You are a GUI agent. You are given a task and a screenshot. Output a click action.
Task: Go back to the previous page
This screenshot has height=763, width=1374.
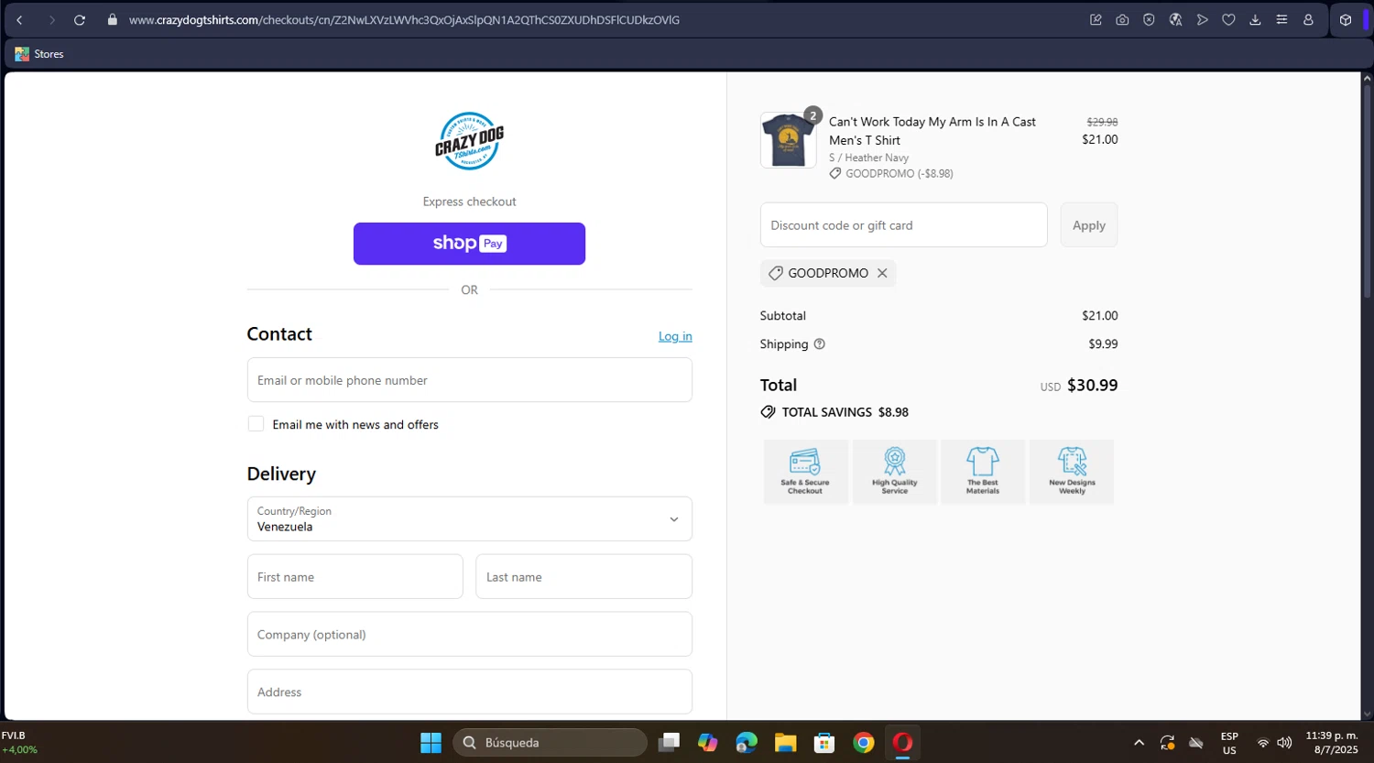[19, 20]
